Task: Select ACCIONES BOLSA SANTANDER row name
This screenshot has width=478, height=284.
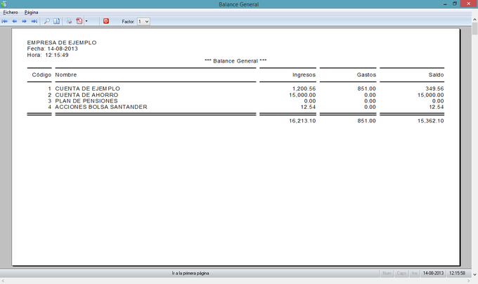Action: [101, 107]
